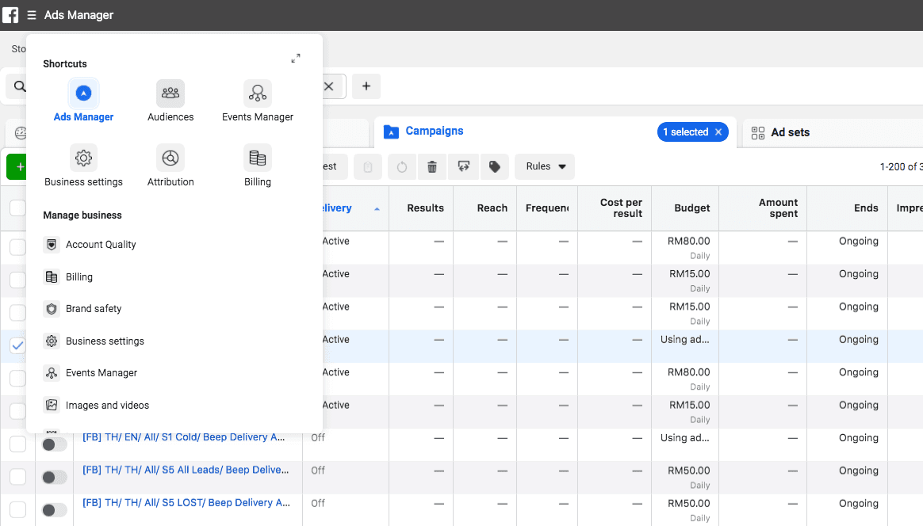This screenshot has height=526, width=923.
Task: Open the tag icon in the toolbar
Action: 493,166
